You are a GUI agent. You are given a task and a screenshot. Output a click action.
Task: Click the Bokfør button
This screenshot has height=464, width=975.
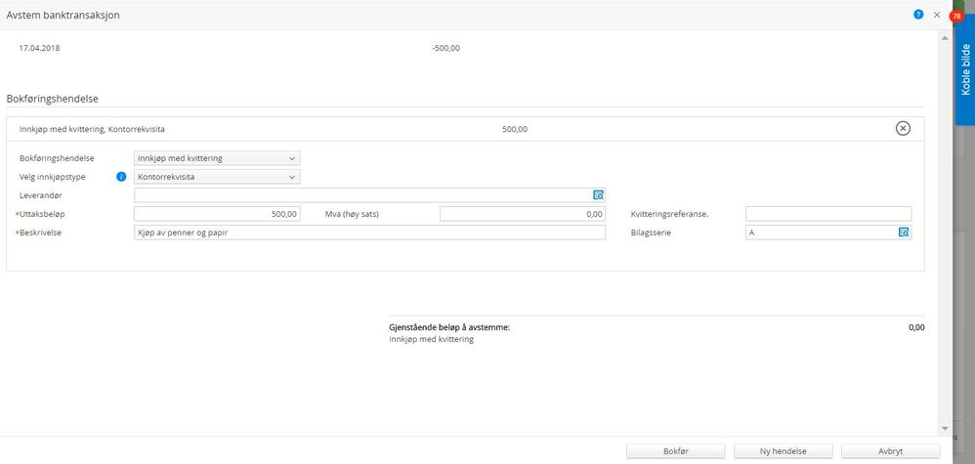[675, 451]
